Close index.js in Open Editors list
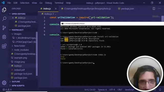This screenshot has height=92, width=164. tap(13, 18)
